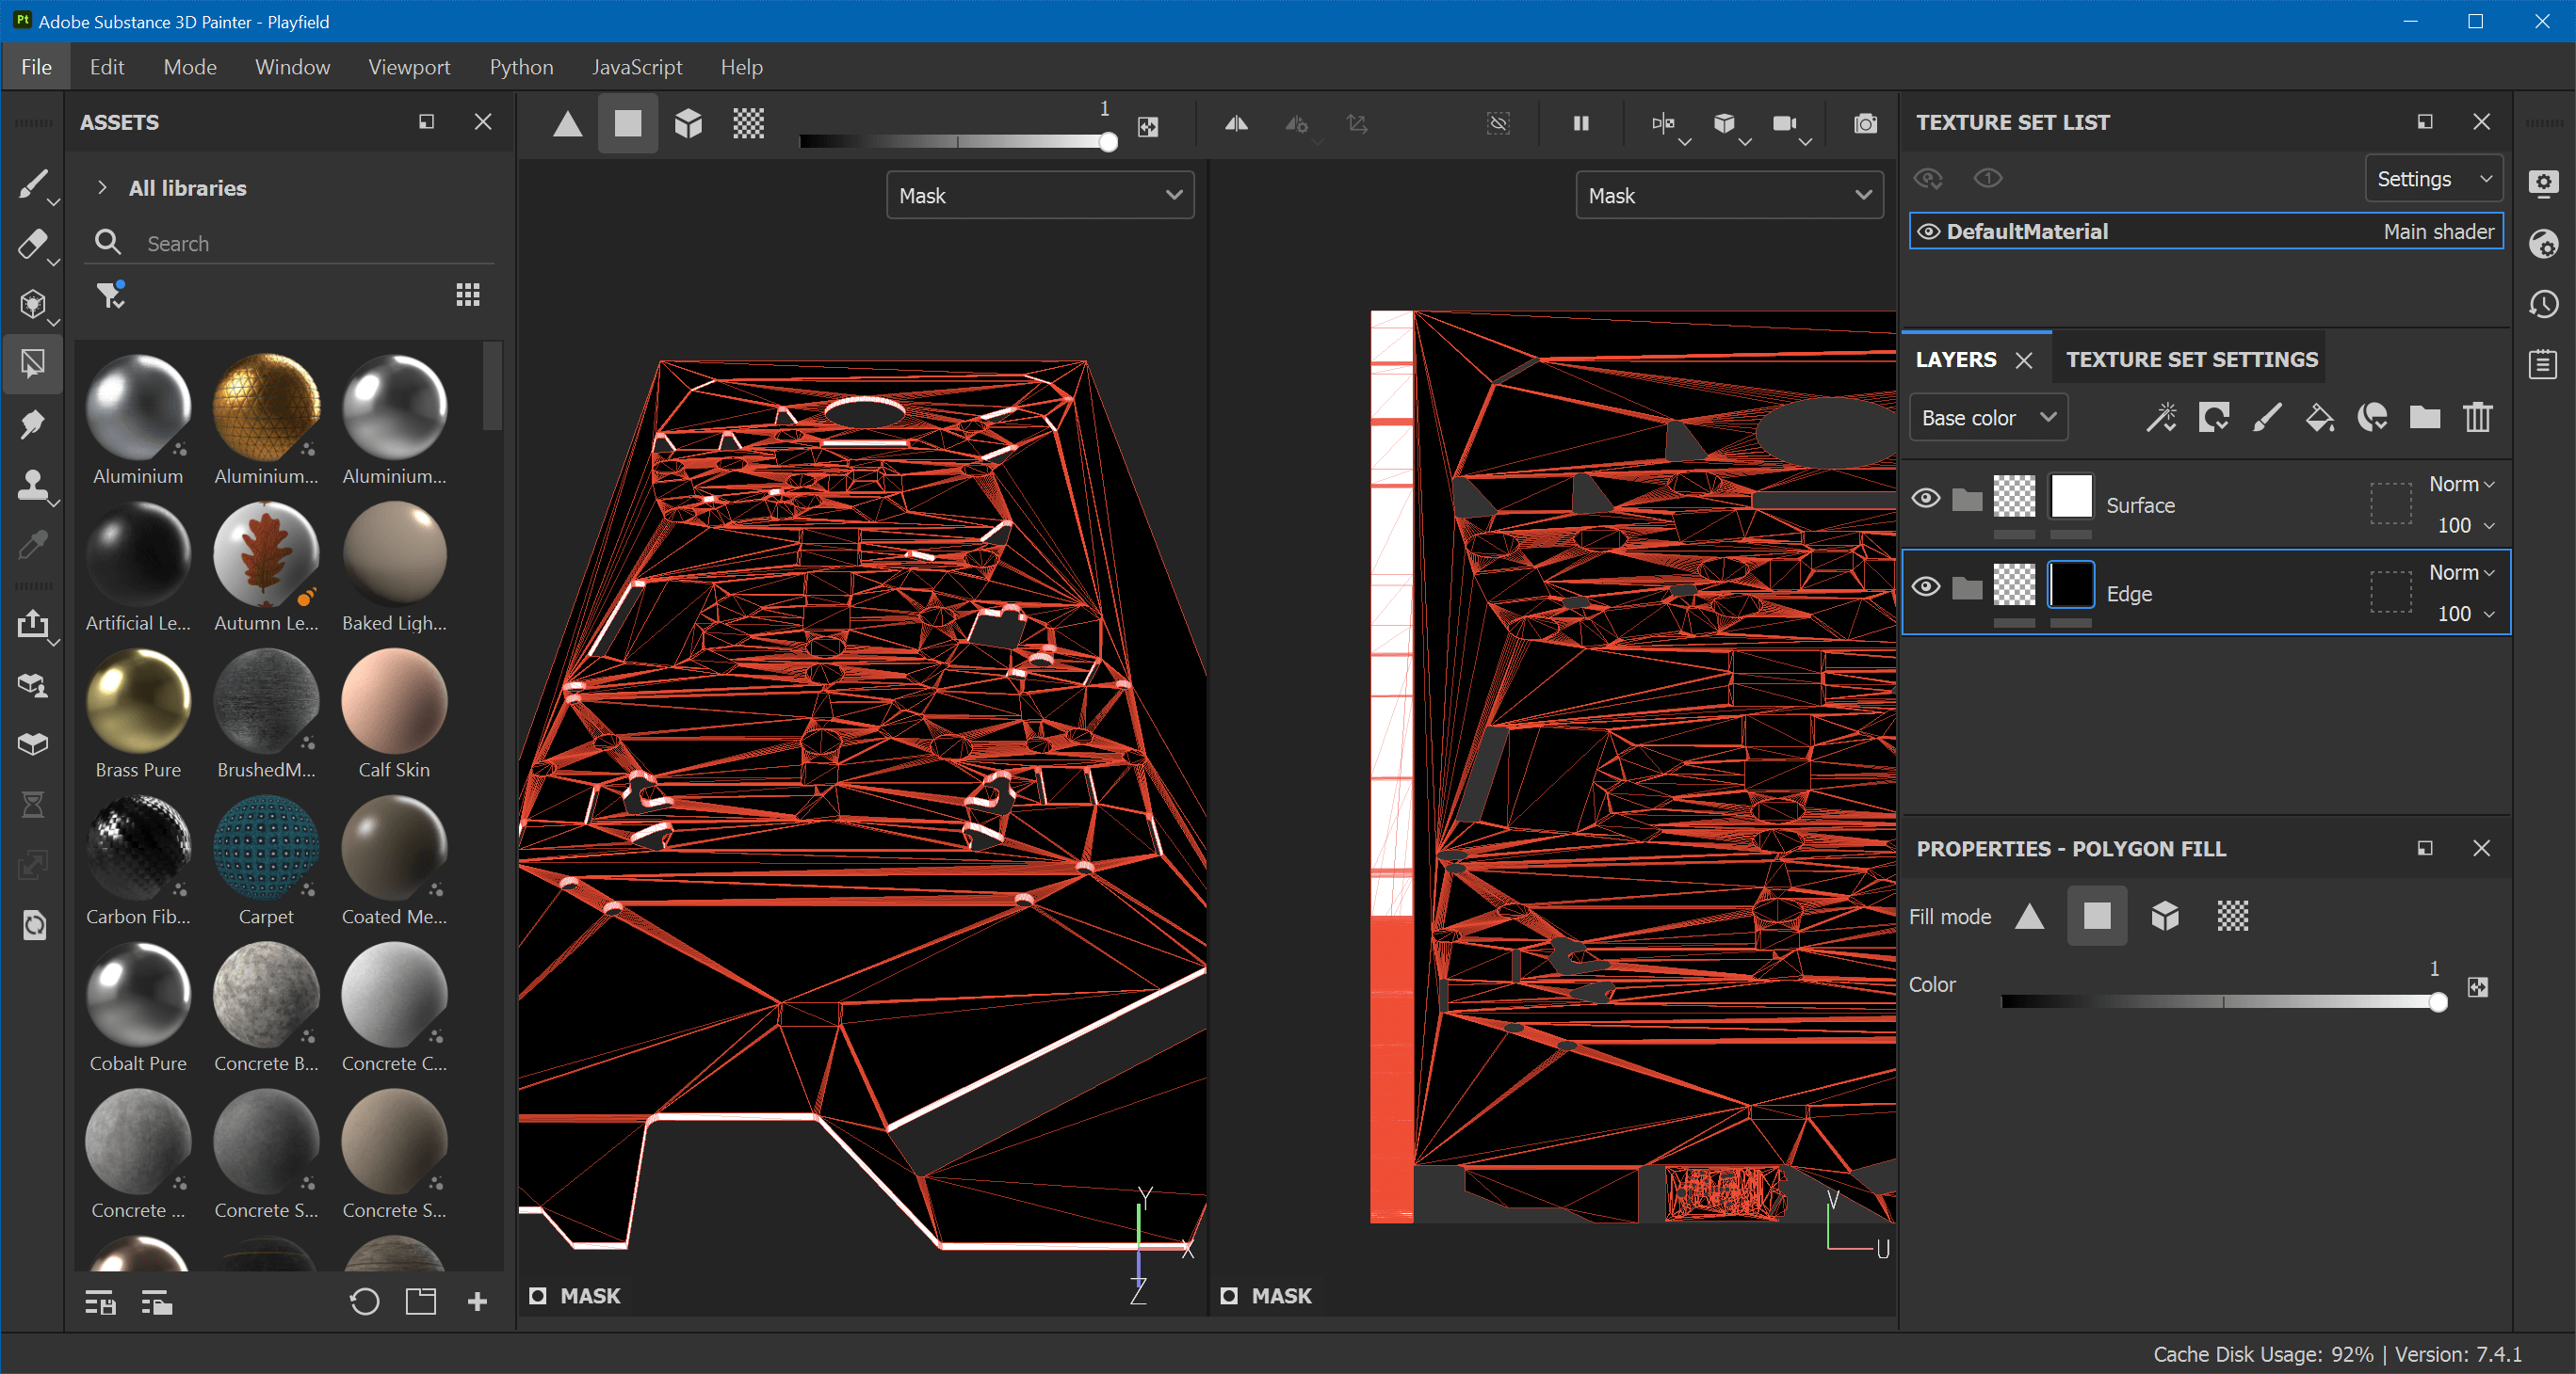Open the File menu
The width and height of the screenshot is (2576, 1374).
36,67
